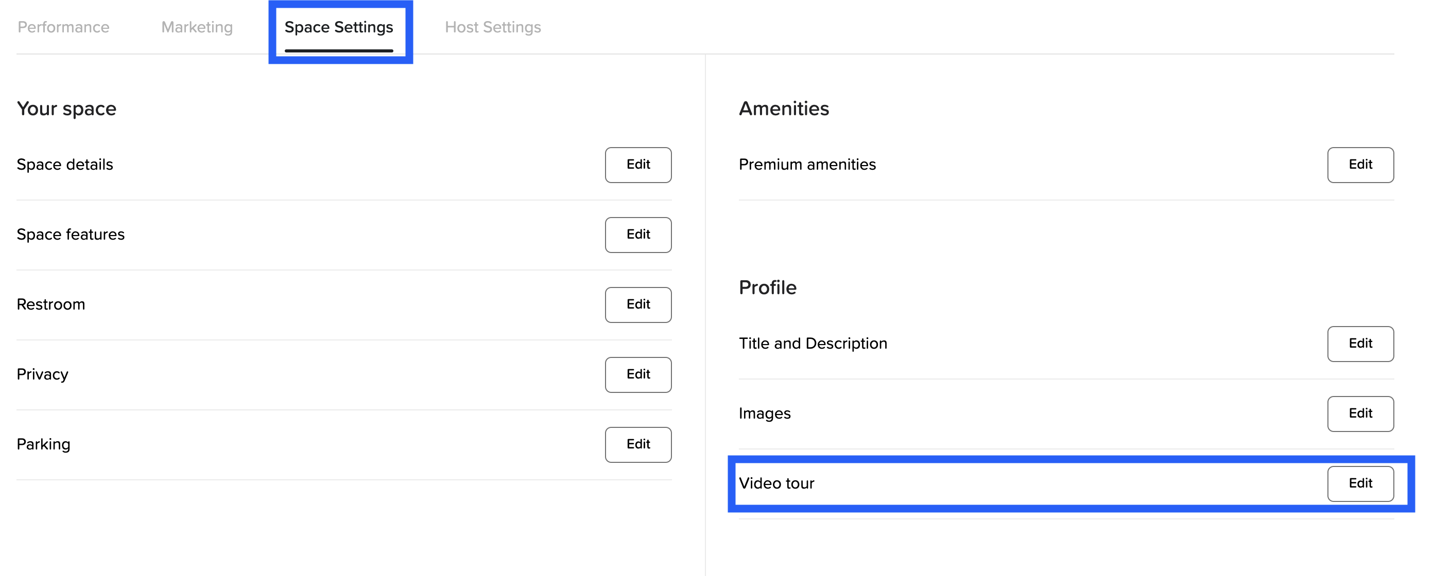1451x576 pixels.
Task: Open the Marketing tab
Action: [x=197, y=27]
